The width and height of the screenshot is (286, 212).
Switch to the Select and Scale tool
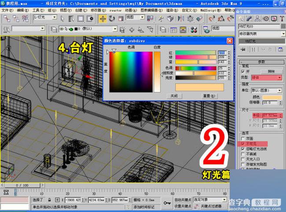pos(121,19)
